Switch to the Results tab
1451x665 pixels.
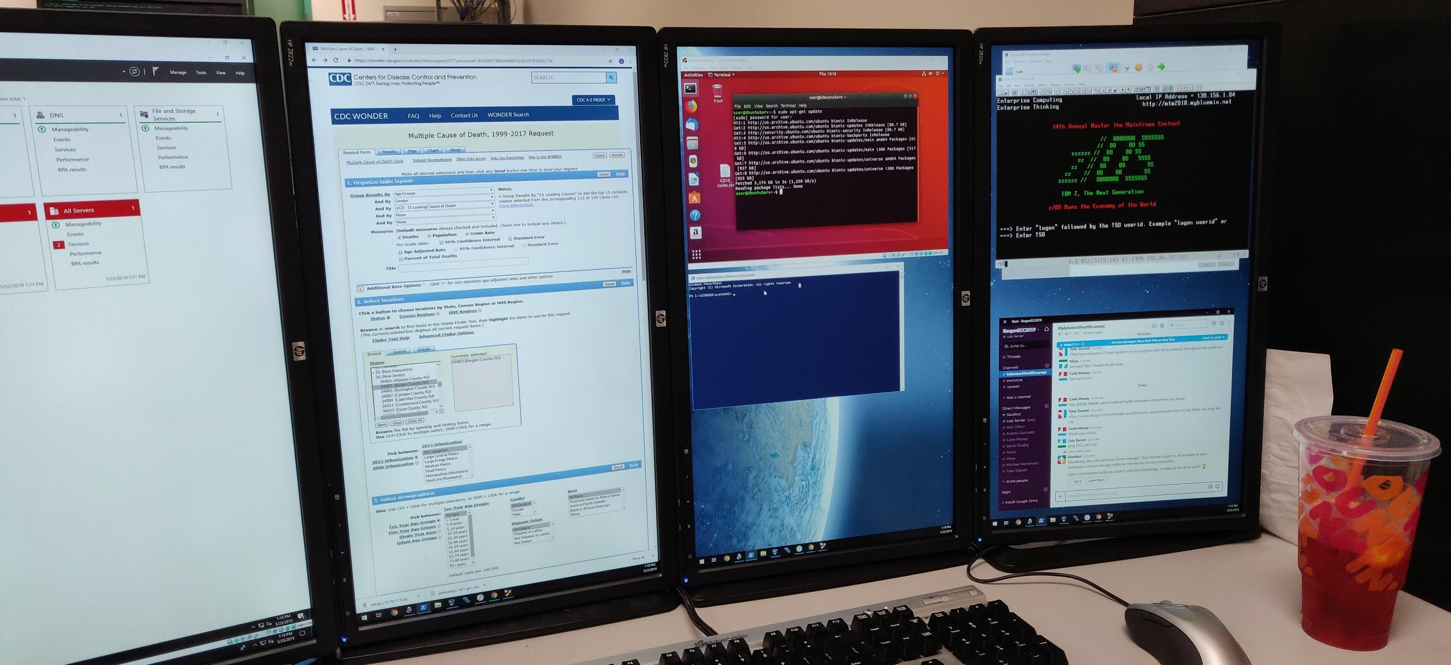coord(389,151)
